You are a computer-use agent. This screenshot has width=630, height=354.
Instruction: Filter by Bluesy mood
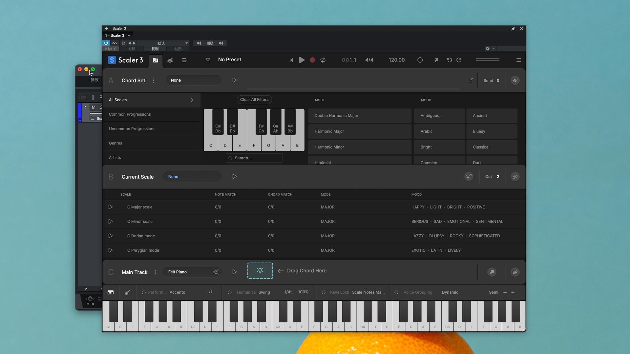coord(492,131)
